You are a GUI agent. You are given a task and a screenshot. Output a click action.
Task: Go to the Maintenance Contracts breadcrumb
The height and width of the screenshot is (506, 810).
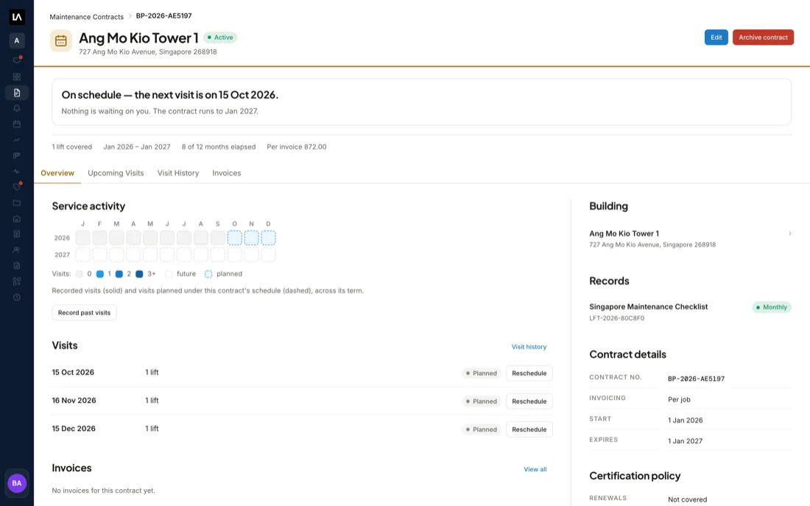[86, 16]
